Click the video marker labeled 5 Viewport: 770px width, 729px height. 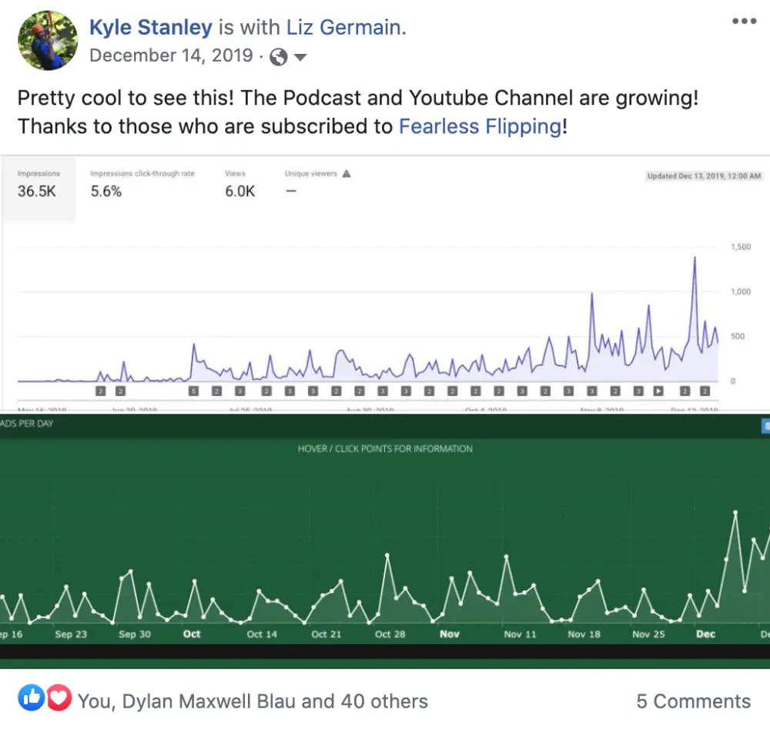click(x=193, y=391)
